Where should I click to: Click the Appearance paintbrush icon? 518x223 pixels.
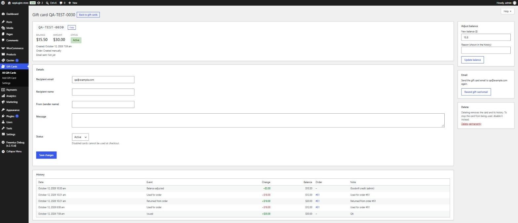3,110
